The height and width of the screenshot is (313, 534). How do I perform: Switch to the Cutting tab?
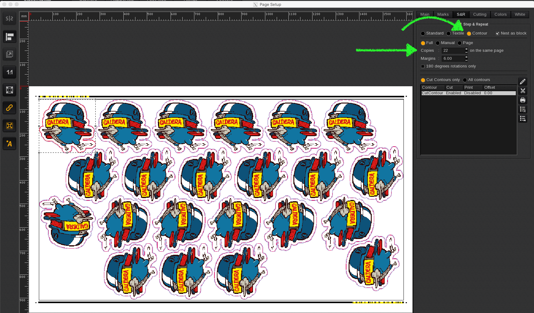480,14
